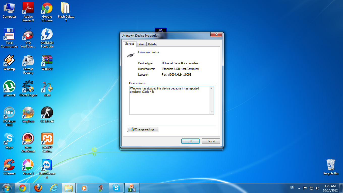The height and width of the screenshot is (193, 343).
Task: Open the Driver tab
Action: (141, 44)
